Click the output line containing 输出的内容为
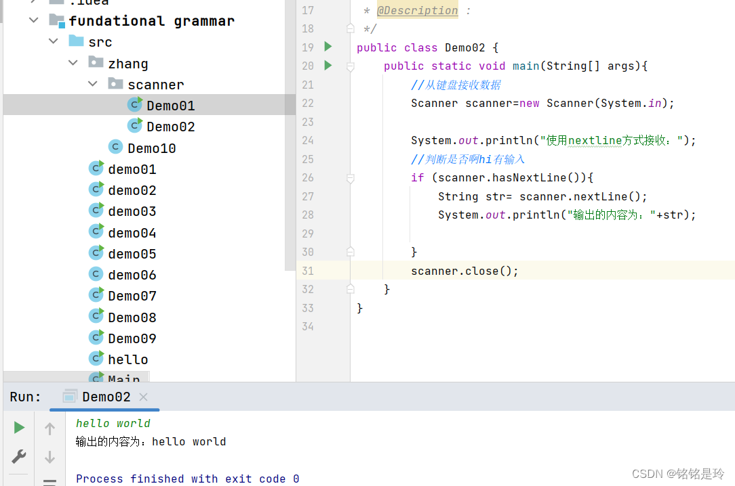This screenshot has height=486, width=735. pyautogui.click(x=151, y=441)
